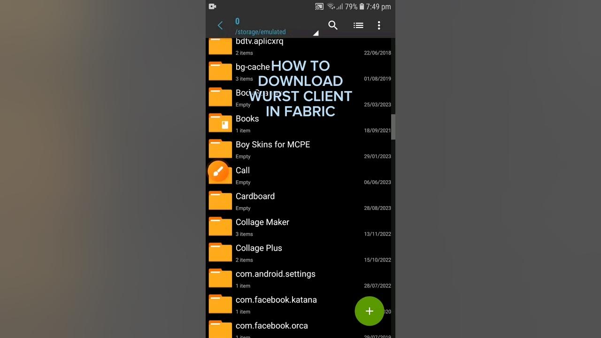
Task: Switch list view mode icon
Action: tap(358, 25)
